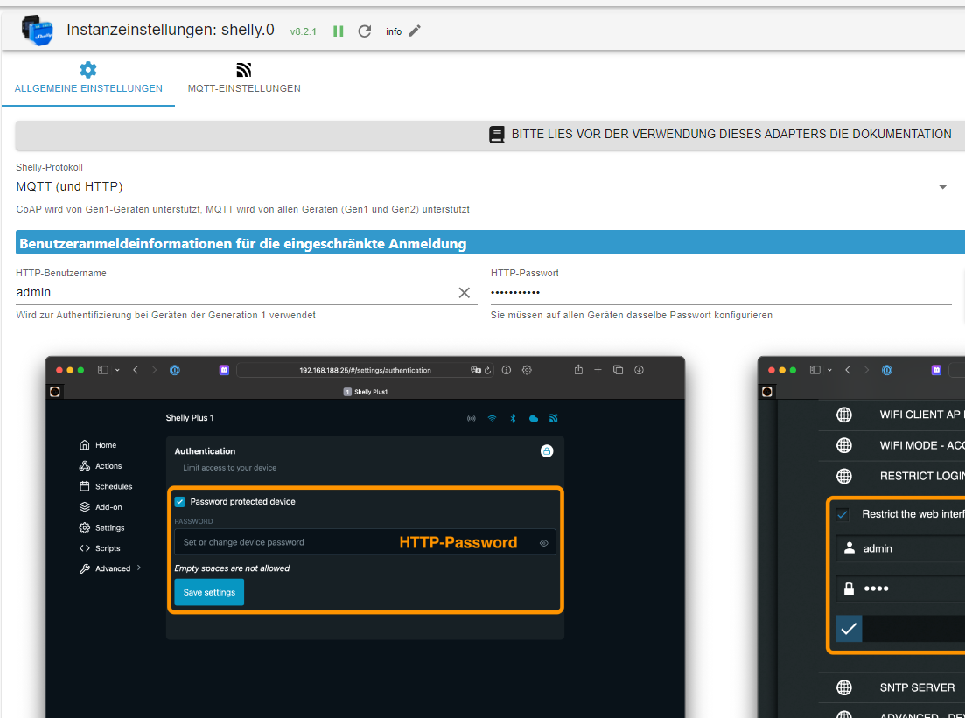
Task: Open Add-on in the Shelly sidebar
Action: tap(101, 507)
